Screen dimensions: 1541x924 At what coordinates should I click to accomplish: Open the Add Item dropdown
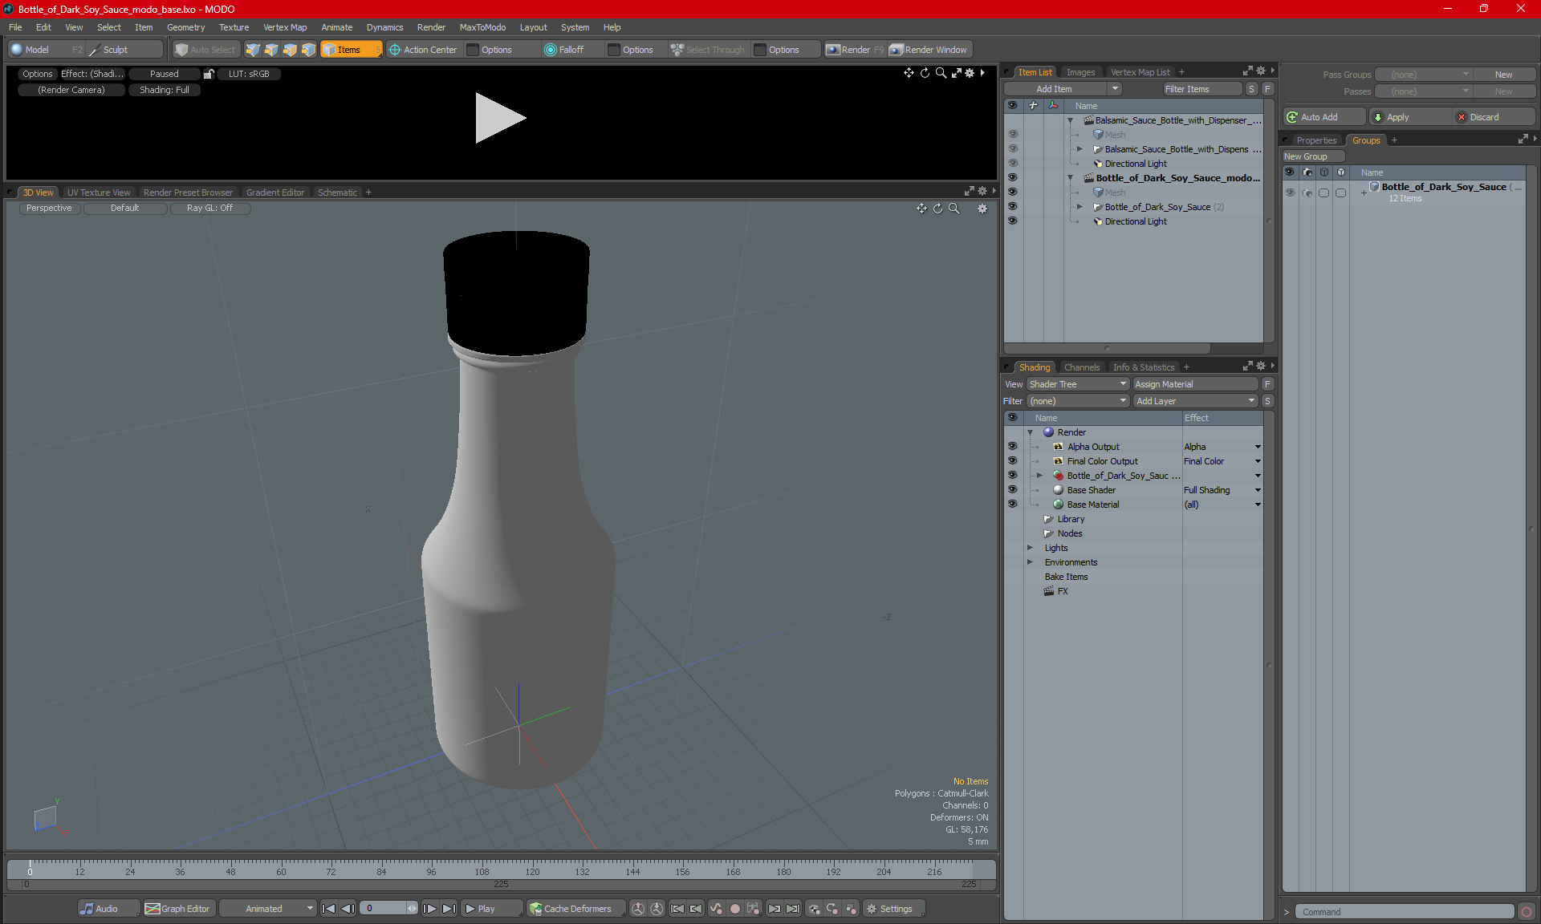pos(1115,89)
